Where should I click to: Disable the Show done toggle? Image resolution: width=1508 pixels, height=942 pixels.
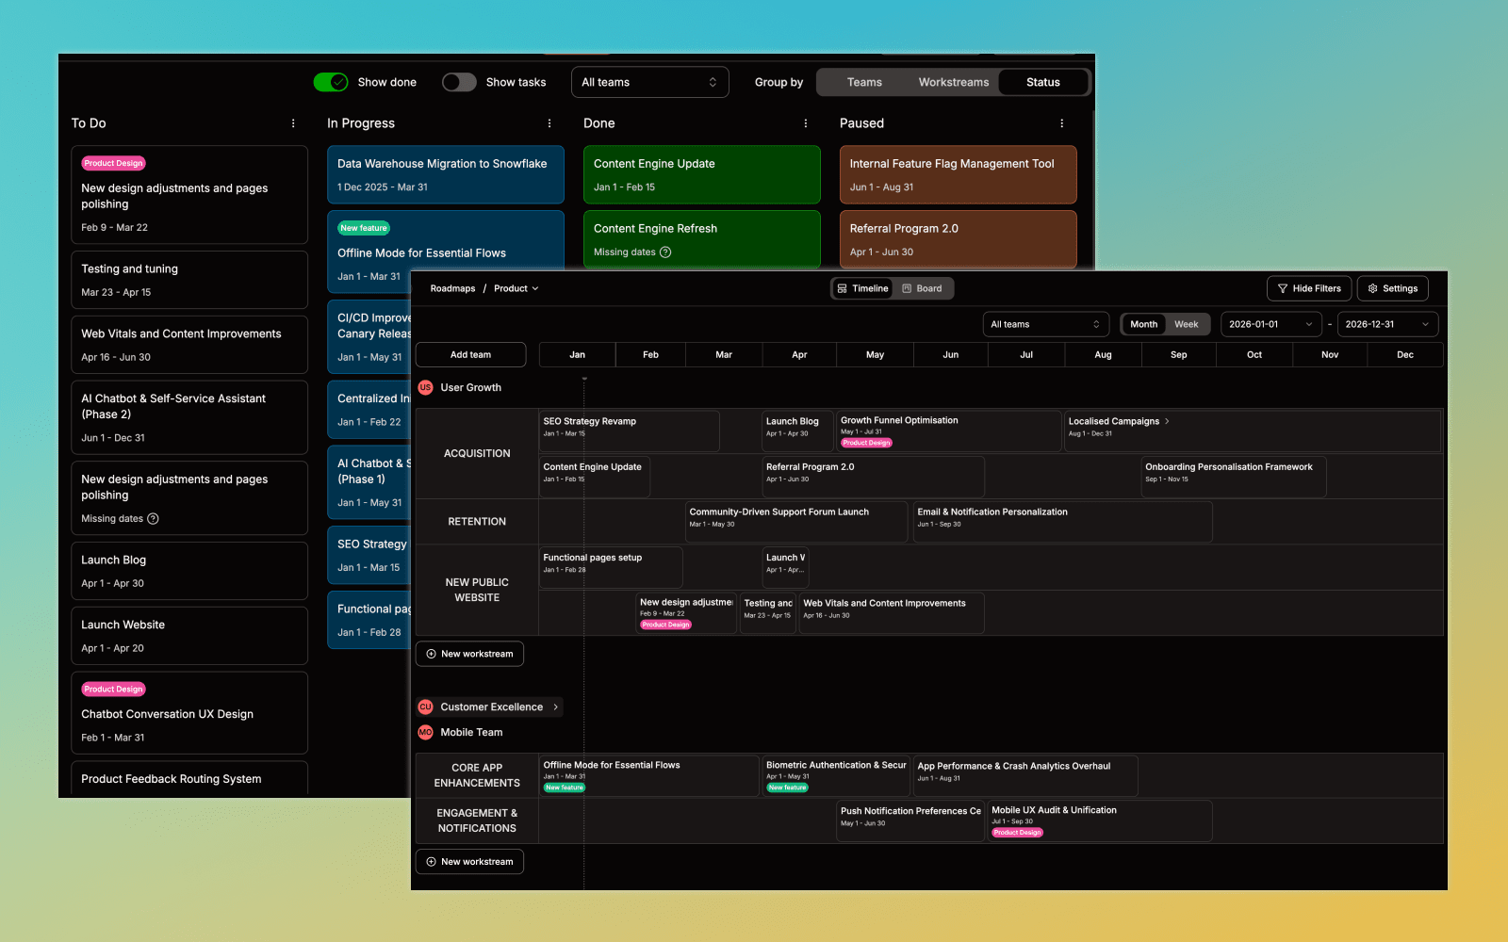[331, 82]
